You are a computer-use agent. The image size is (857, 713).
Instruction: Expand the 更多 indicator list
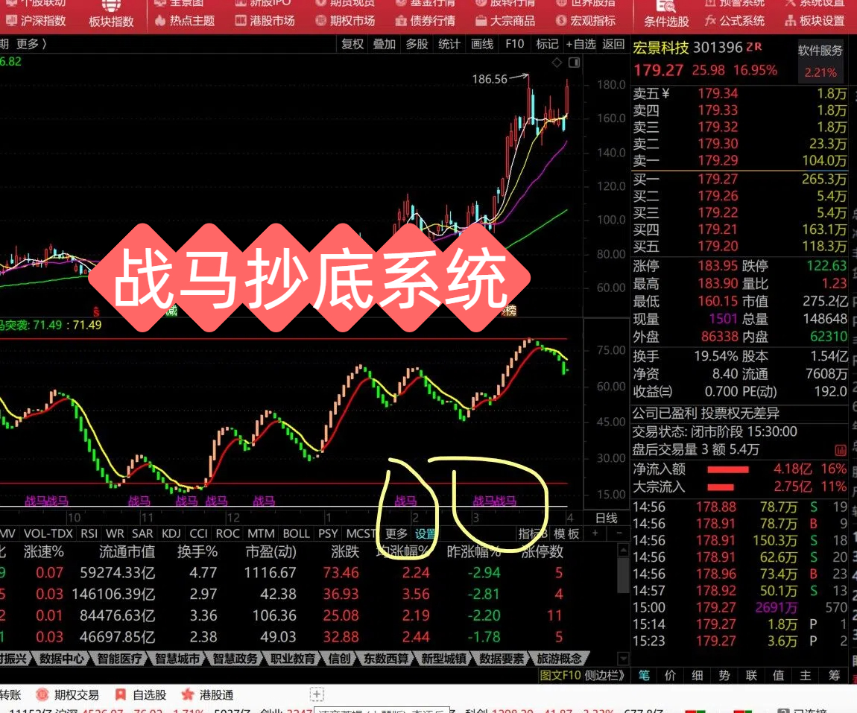pos(396,533)
